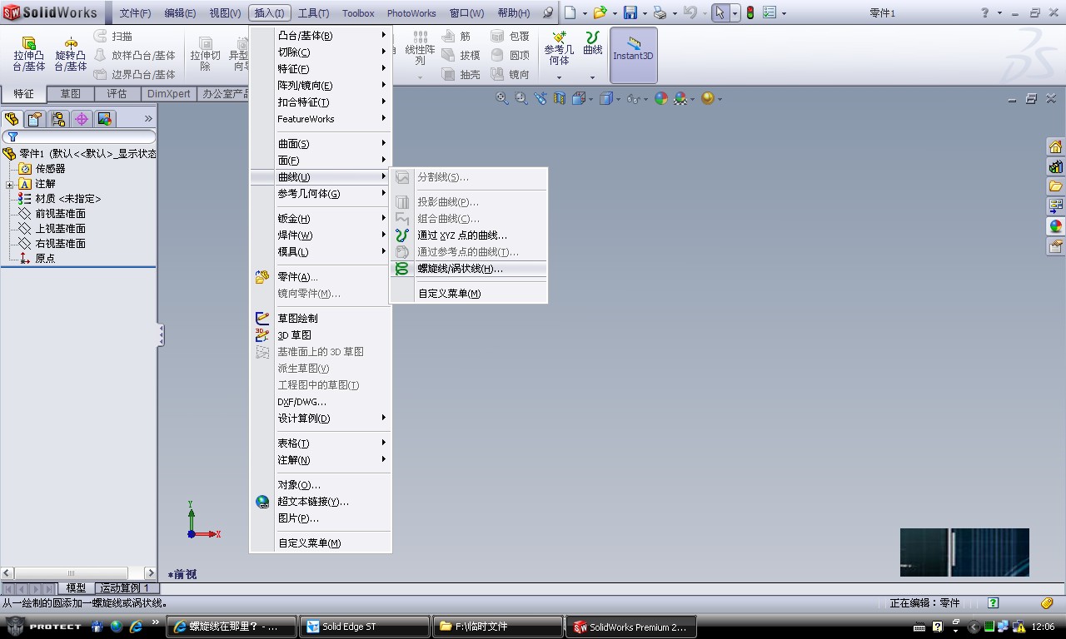Open the View Palette icon in task pane
1066x639 pixels.
click(1055, 206)
